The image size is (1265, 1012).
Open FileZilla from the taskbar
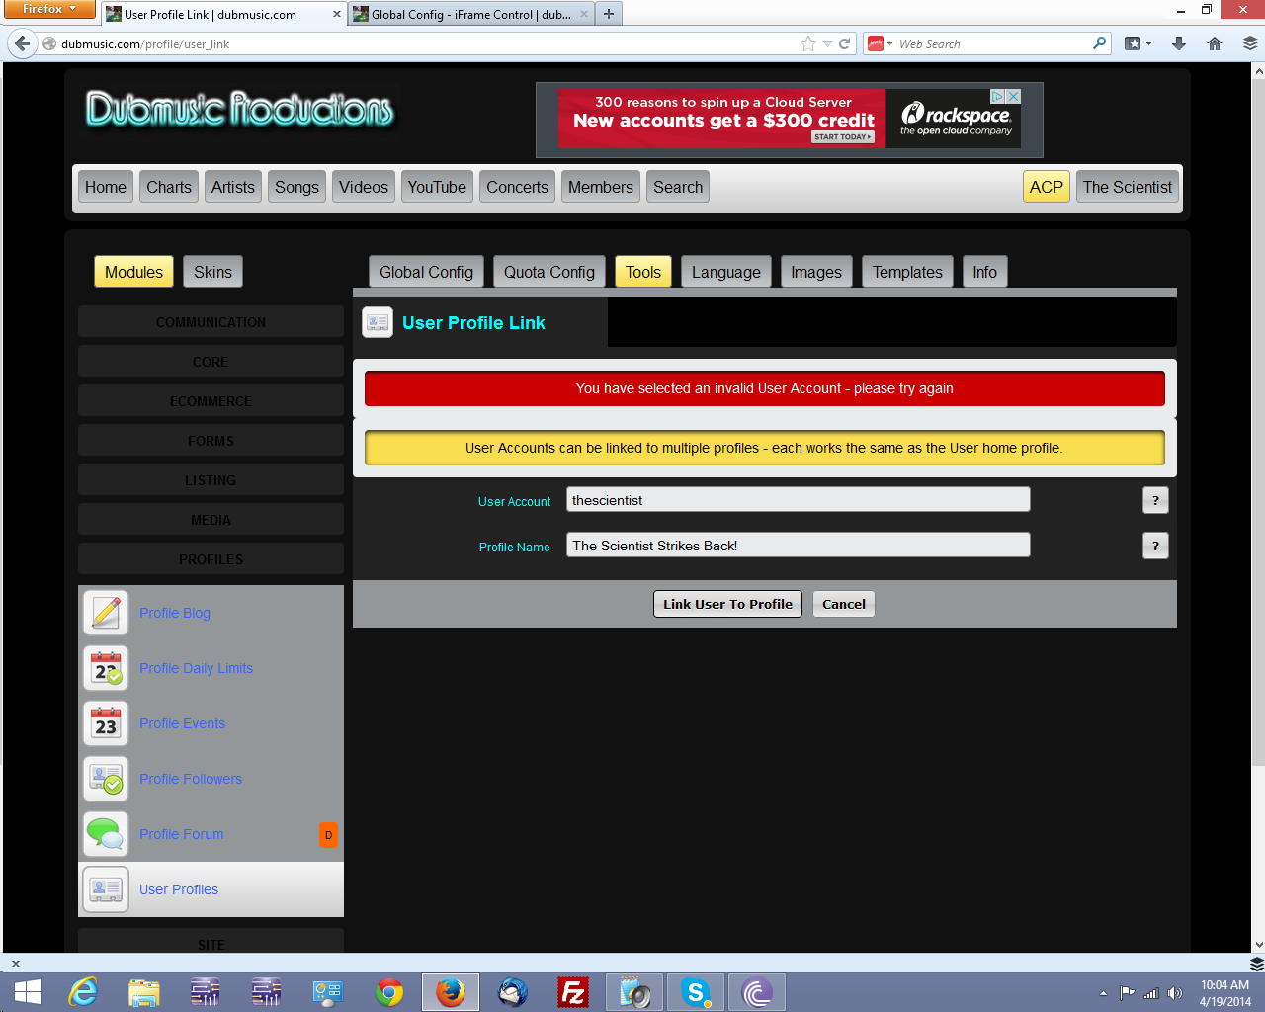point(573,992)
